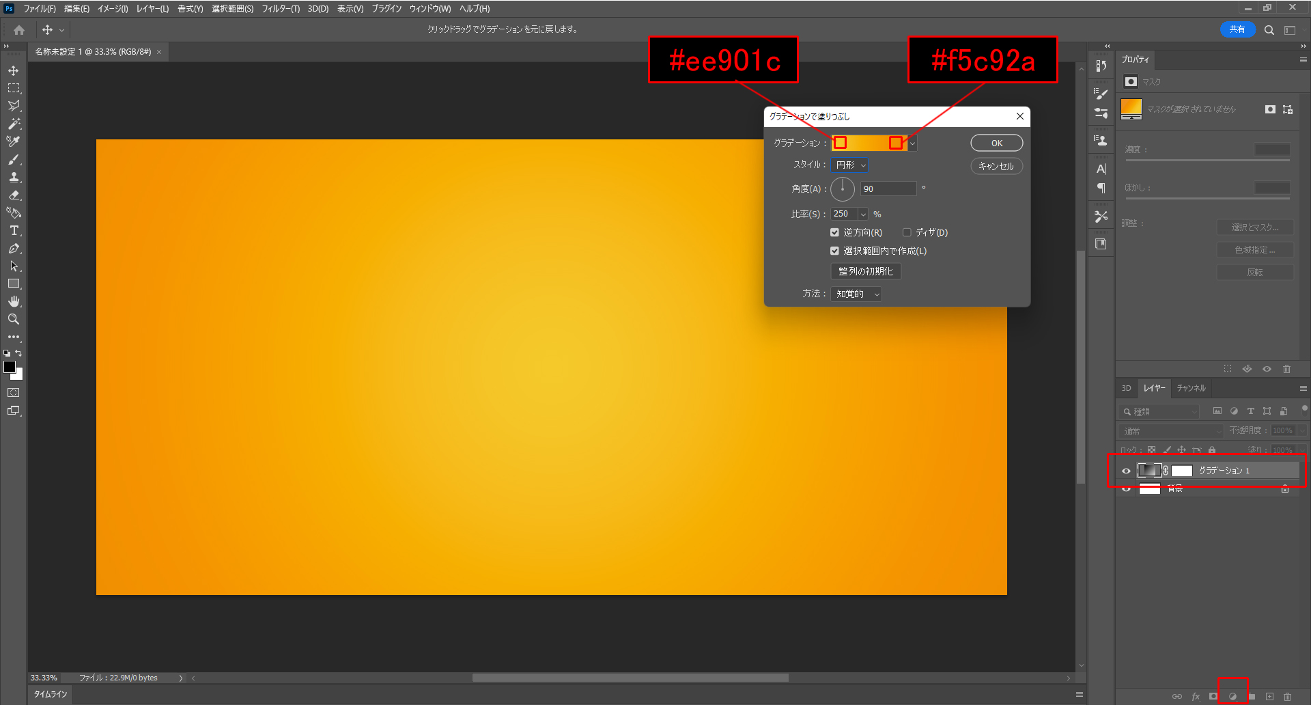Click the 整列の初期化 button
The width and height of the screenshot is (1311, 705).
(865, 271)
